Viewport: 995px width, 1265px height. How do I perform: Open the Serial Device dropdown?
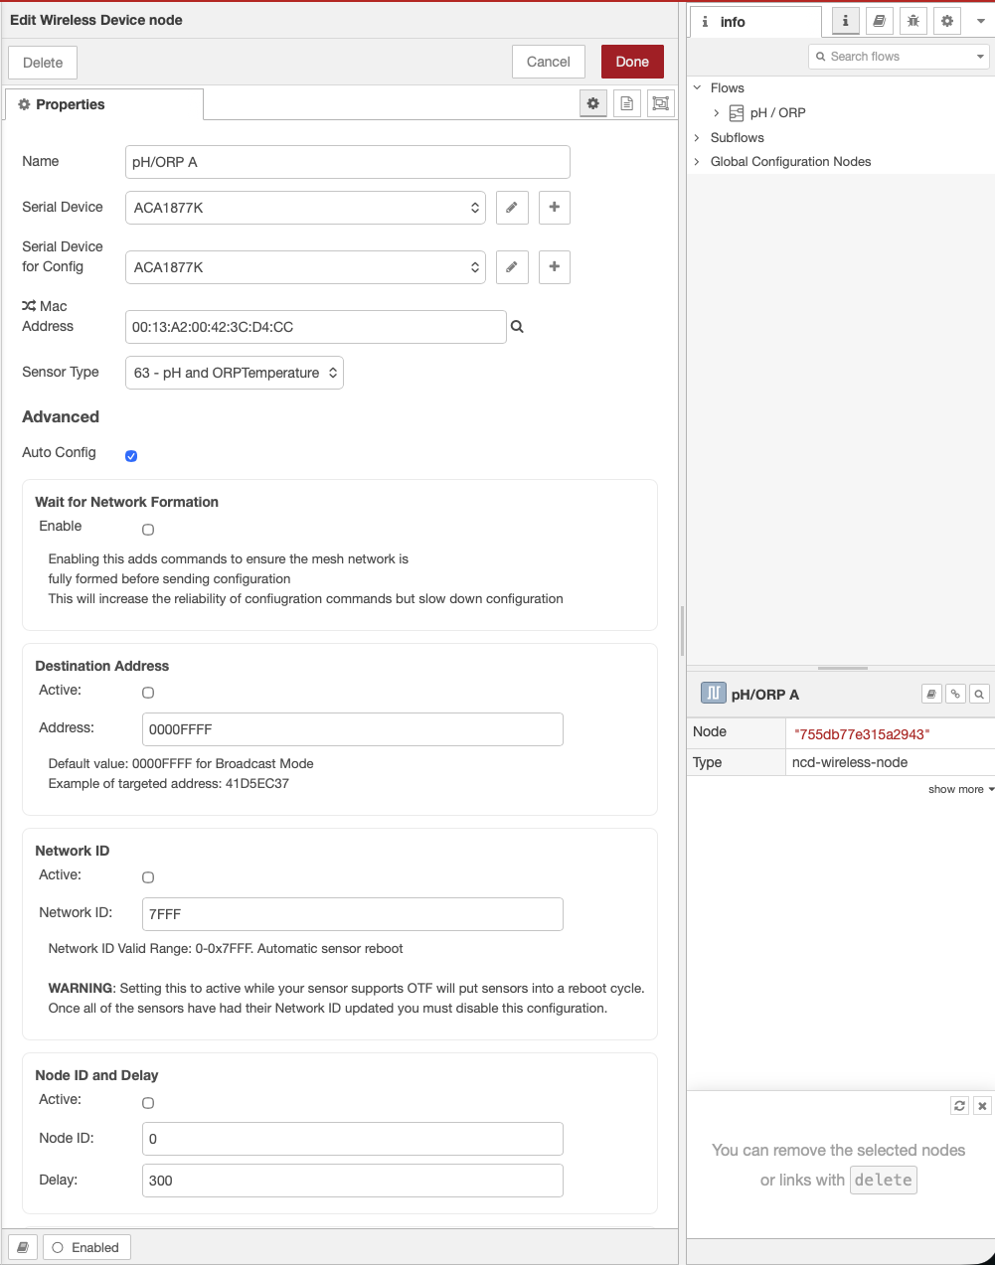point(305,208)
